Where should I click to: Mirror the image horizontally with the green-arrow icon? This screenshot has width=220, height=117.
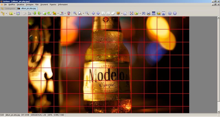(x=50, y=13)
